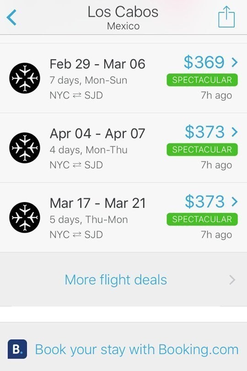Tap SPECTACULAR badge on Mar 17 deal

202,219
